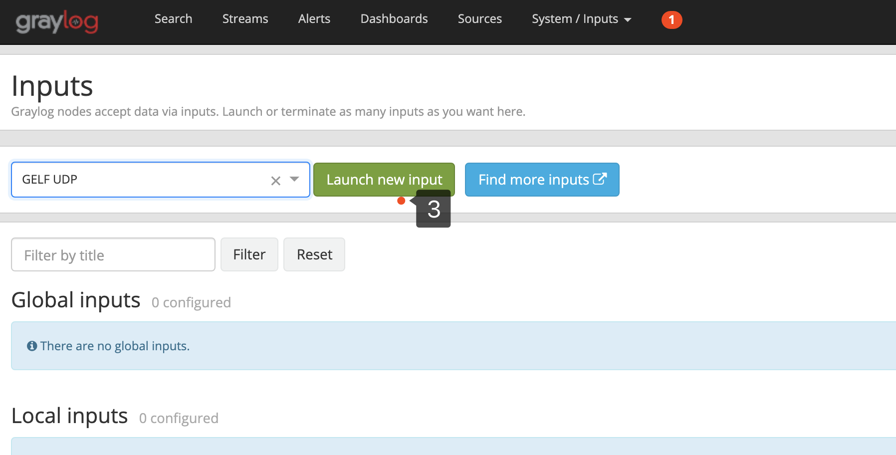This screenshot has height=455, width=896.
Task: Expand the System / Inputs menu
Action: (x=582, y=19)
